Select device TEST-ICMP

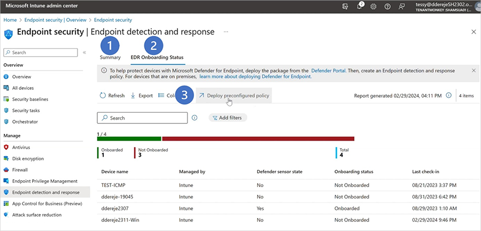pyautogui.click(x=113, y=186)
